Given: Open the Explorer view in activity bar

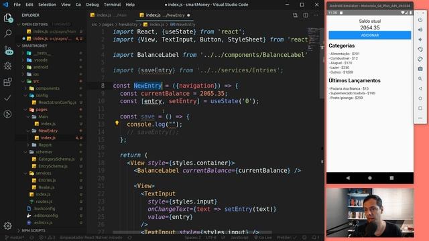Looking at the screenshot, I should [x=7, y=18].
